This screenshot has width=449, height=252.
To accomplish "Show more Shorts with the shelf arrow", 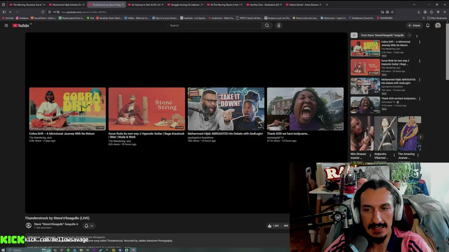I will (x=420, y=137).
